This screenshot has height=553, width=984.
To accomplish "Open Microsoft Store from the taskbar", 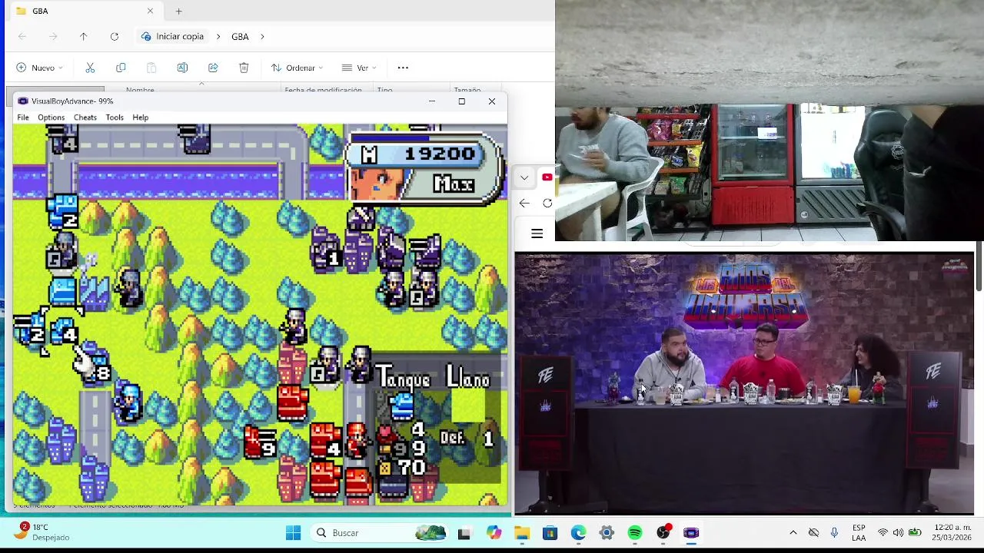I will click(x=550, y=533).
